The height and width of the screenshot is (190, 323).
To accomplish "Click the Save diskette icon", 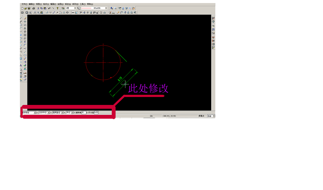I will coord(29,8).
